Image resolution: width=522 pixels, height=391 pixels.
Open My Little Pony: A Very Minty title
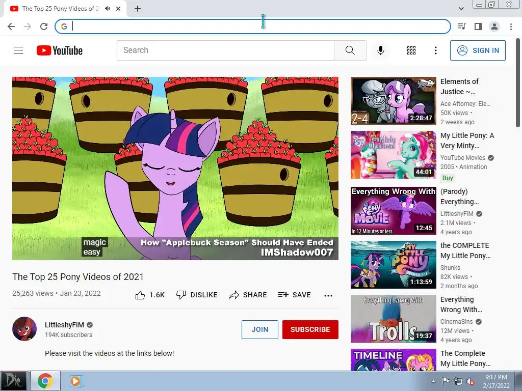[x=467, y=141]
